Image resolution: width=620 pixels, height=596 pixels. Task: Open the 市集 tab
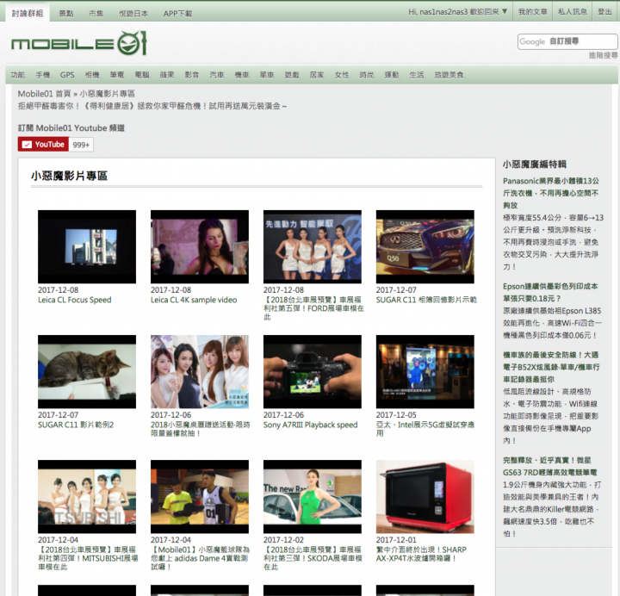click(x=96, y=14)
